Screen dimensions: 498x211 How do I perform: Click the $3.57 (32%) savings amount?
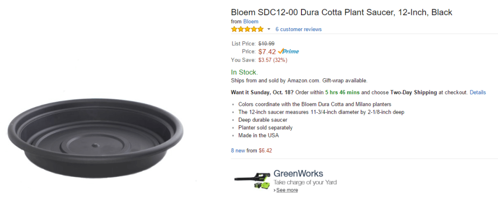tap(272, 60)
